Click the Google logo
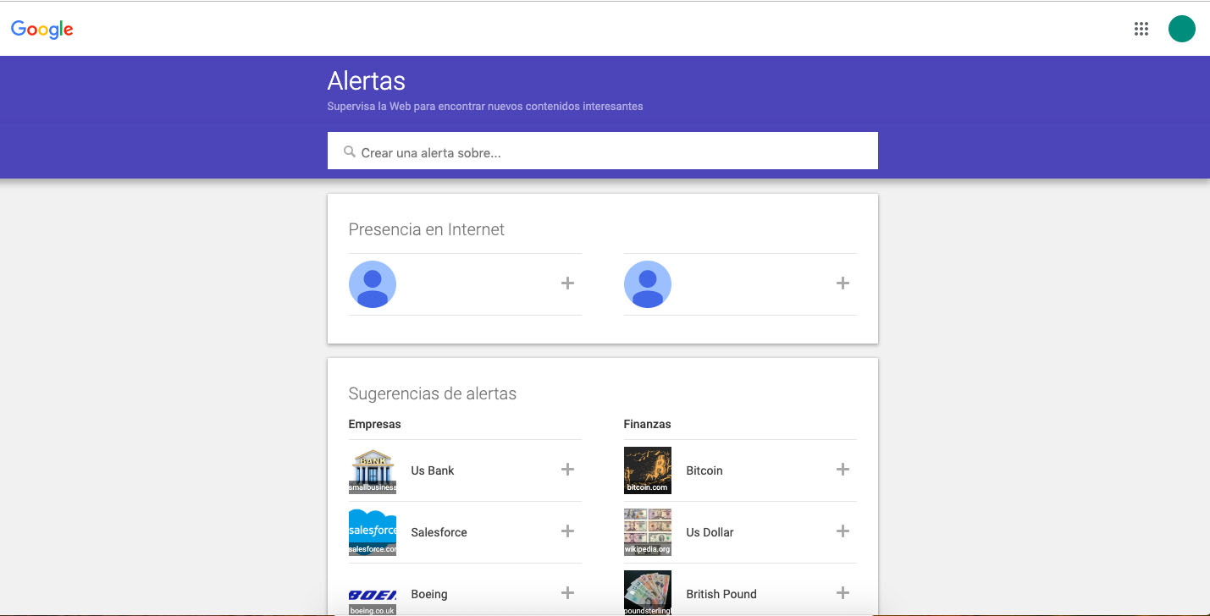 [x=41, y=28]
